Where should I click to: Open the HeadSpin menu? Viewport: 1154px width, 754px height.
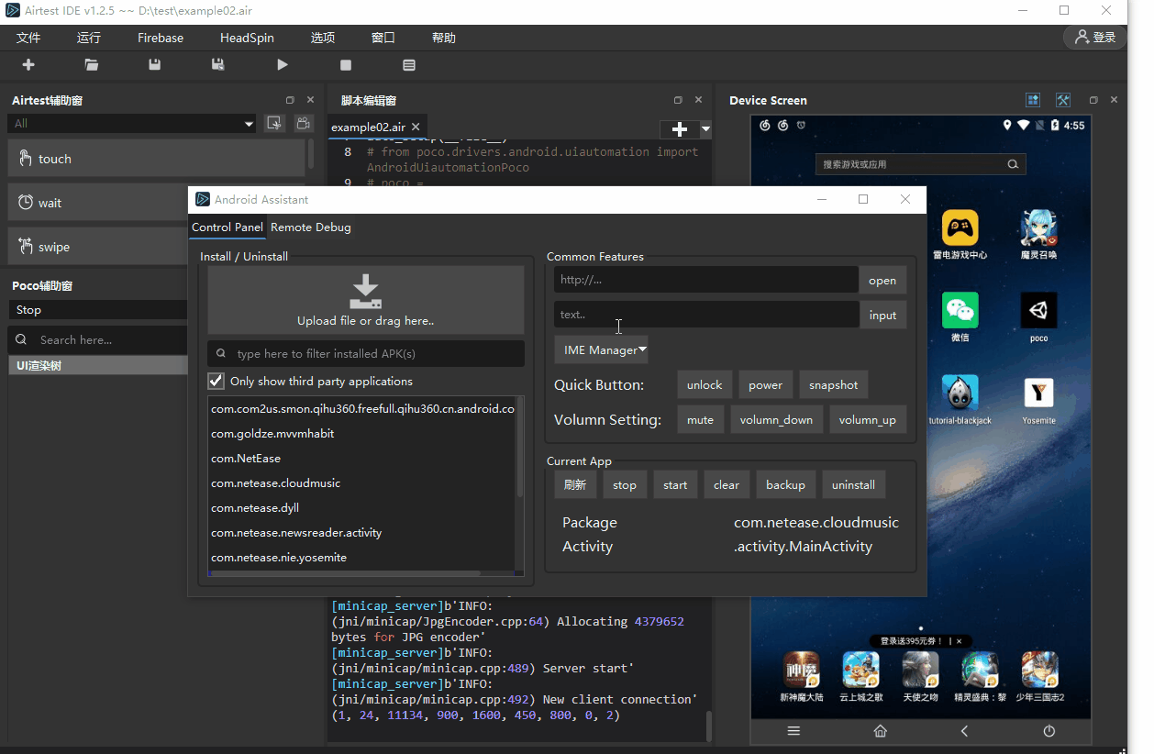click(247, 38)
